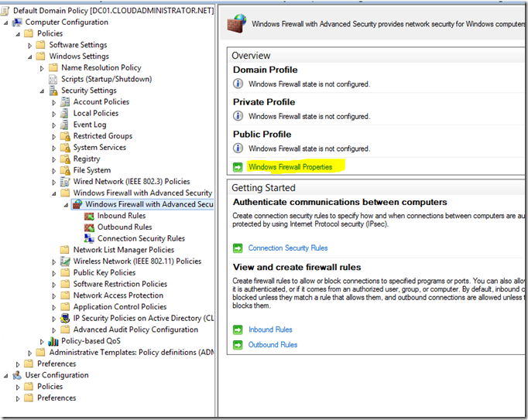Click the Connection Security Rules tree icon
This screenshot has height=420, width=528.
(x=90, y=239)
